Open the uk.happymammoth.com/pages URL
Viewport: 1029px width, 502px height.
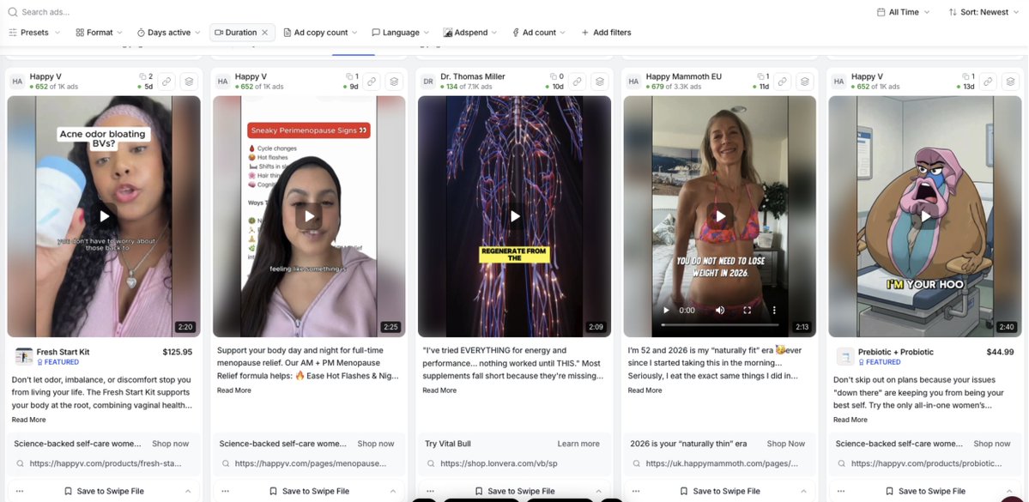722,463
